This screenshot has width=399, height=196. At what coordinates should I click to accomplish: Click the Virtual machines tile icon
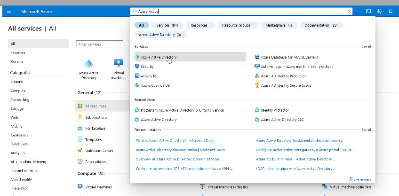(x=119, y=63)
